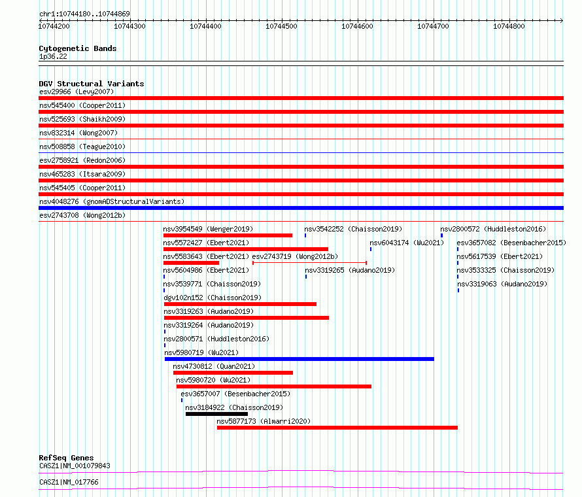Open nsv525693 (Shaikh2009) variant label
This screenshot has height=497, width=582.
click(x=82, y=119)
